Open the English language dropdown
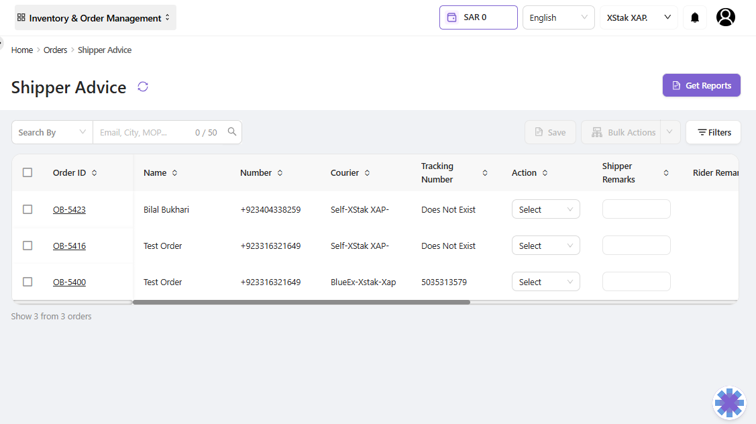 [x=558, y=17]
